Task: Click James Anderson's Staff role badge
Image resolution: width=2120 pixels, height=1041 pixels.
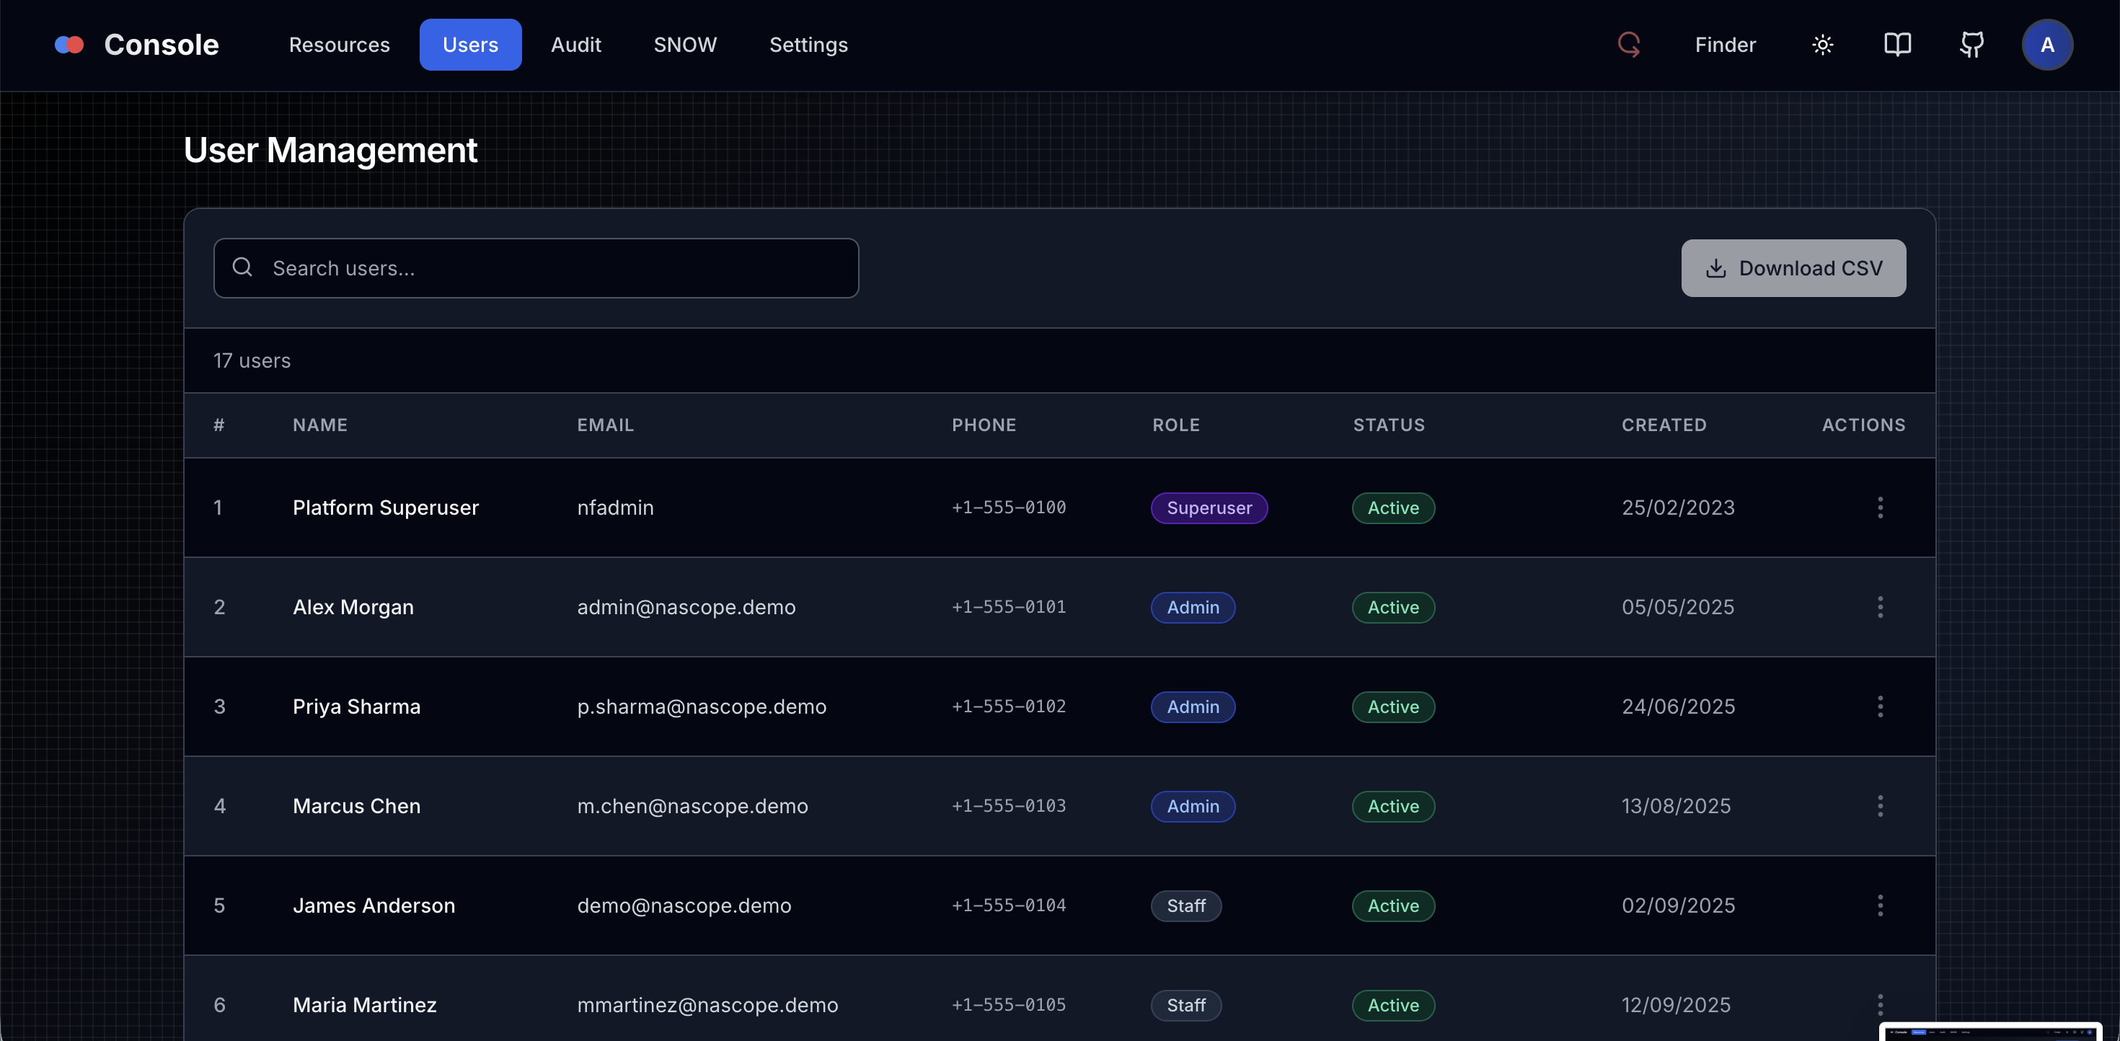Action: point(1186,906)
